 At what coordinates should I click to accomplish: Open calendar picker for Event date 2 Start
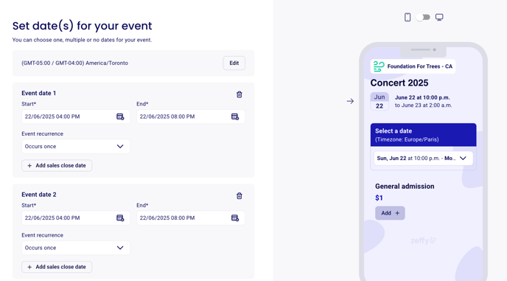pyautogui.click(x=120, y=218)
